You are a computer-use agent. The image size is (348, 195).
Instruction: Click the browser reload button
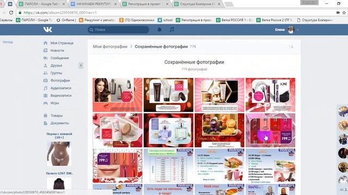tap(11, 12)
